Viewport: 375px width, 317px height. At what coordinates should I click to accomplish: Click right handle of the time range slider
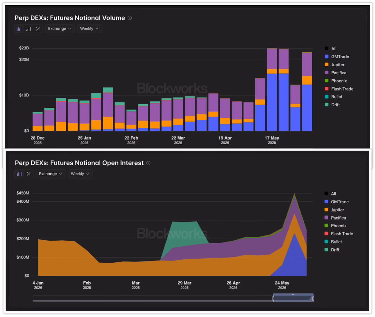pyautogui.click(x=313, y=299)
